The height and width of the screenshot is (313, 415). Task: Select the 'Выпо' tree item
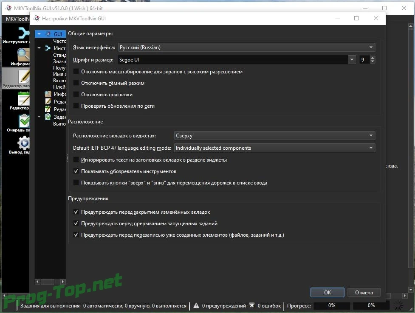(x=59, y=123)
